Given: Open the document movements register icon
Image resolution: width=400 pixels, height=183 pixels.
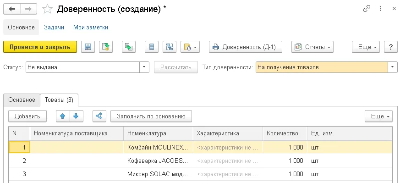Looking at the screenshot, I should (x=152, y=47).
